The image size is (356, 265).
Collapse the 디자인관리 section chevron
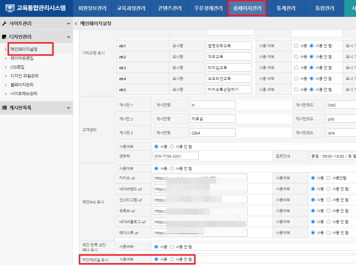pyautogui.click(x=68, y=37)
